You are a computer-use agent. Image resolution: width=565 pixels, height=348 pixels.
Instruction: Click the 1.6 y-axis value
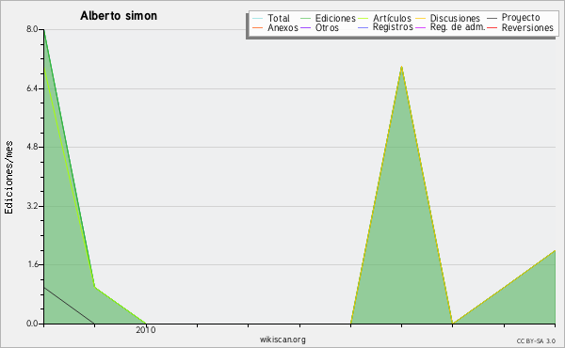[32, 264]
